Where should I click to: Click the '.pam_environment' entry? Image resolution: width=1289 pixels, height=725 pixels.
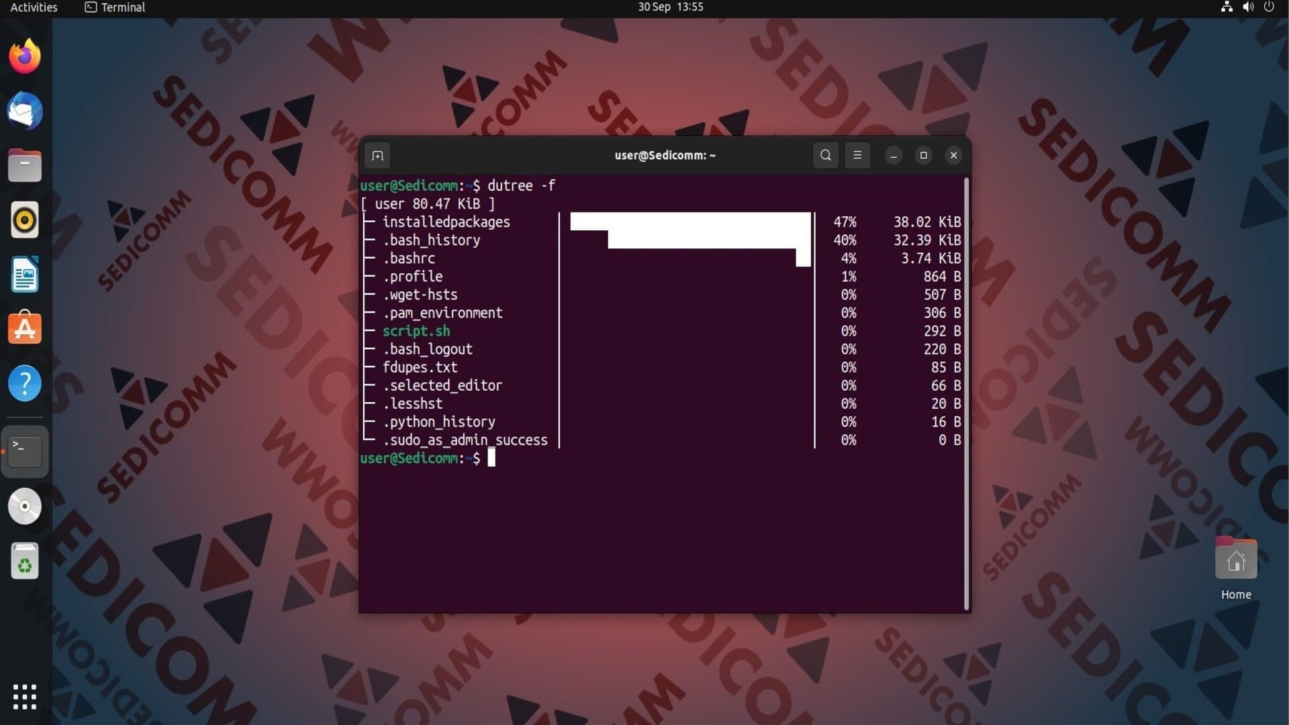pos(442,313)
